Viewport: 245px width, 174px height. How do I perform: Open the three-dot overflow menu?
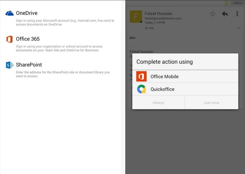tap(237, 14)
